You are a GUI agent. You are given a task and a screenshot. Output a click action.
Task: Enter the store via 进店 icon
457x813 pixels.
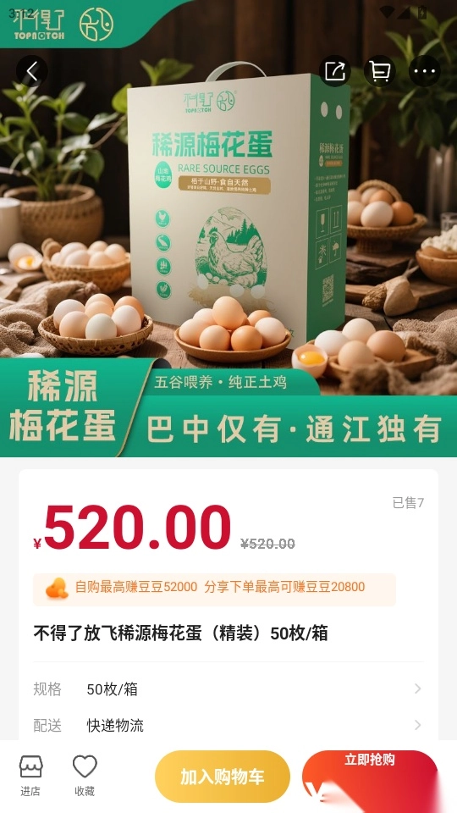pyautogui.click(x=30, y=776)
